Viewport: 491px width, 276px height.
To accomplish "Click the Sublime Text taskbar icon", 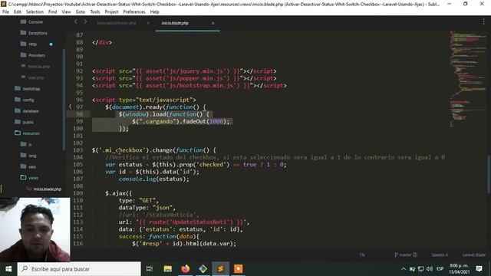I will [220, 269].
